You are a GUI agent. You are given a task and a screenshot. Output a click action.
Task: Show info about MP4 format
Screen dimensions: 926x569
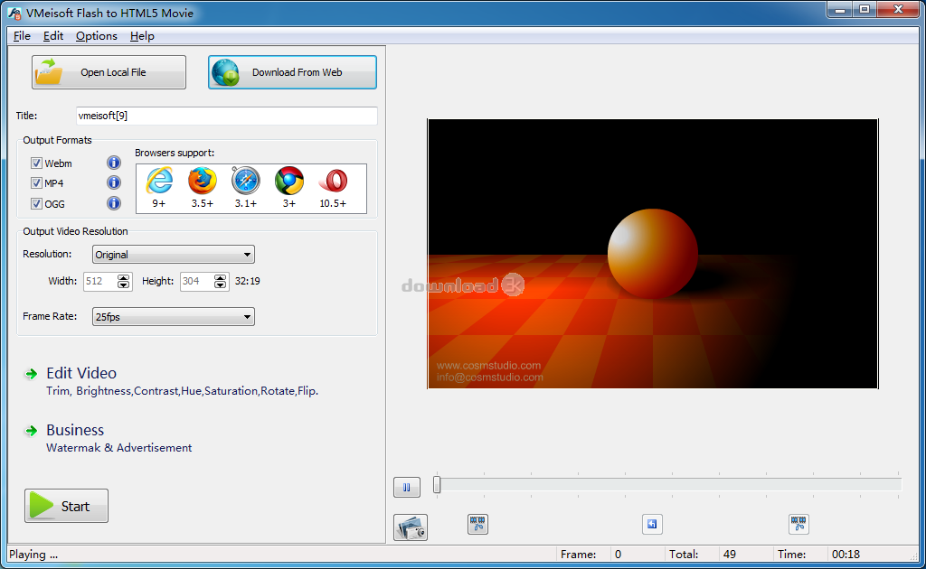pyautogui.click(x=113, y=182)
